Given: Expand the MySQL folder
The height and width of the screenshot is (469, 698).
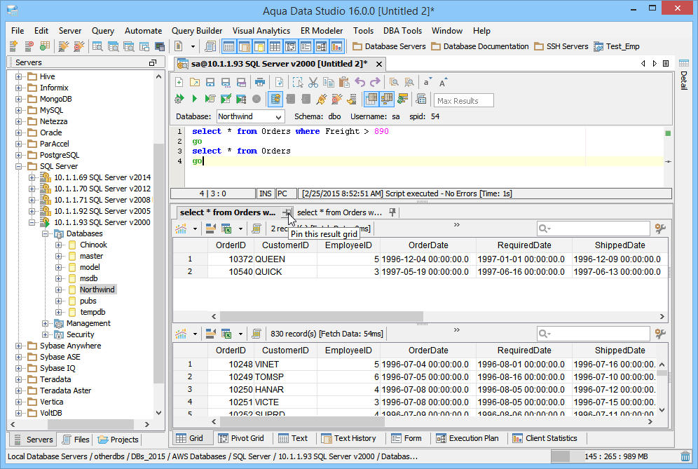Looking at the screenshot, I should pyautogui.click(x=19, y=111).
